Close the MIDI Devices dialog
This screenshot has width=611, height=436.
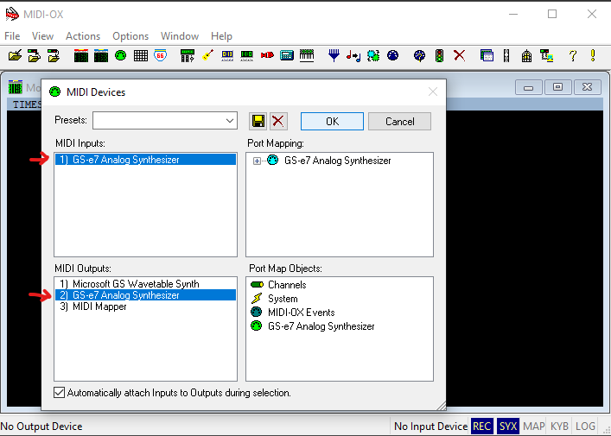pyautogui.click(x=432, y=92)
